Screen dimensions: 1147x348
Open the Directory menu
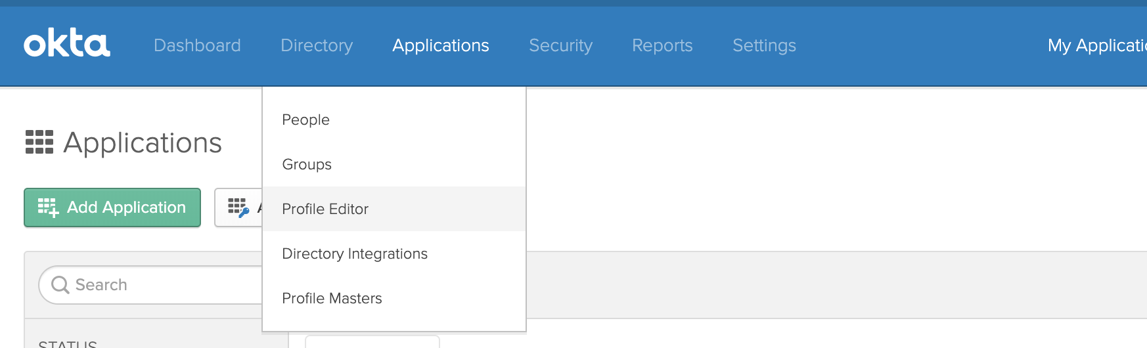[317, 45]
